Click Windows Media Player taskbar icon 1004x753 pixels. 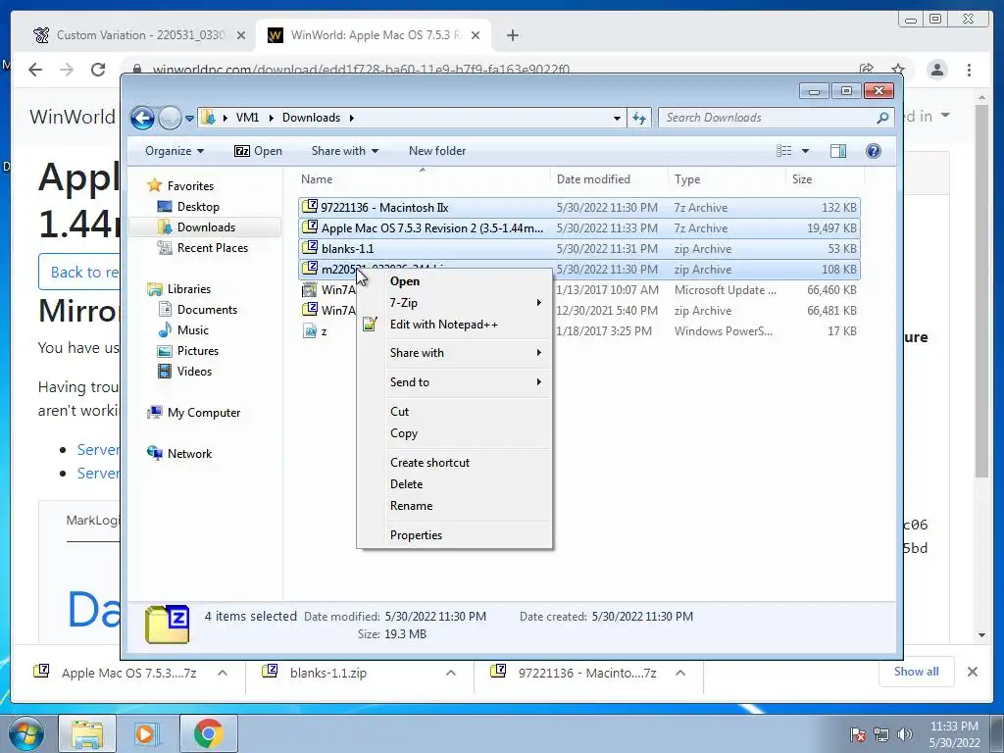[x=146, y=733]
